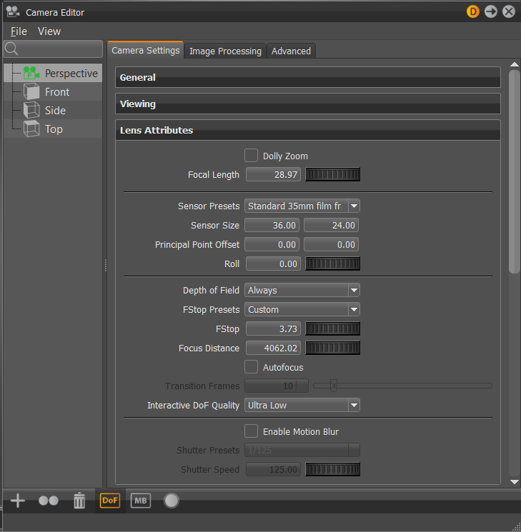Image resolution: width=521 pixels, height=532 pixels.
Task: Add a new camera with plus icon
Action: (18, 501)
